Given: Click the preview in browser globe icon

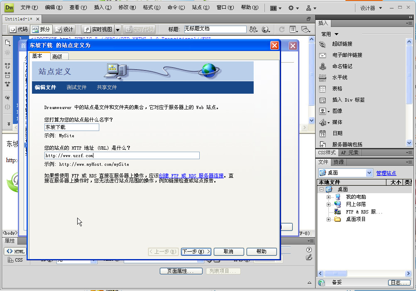Looking at the screenshot, I should pos(266,29).
